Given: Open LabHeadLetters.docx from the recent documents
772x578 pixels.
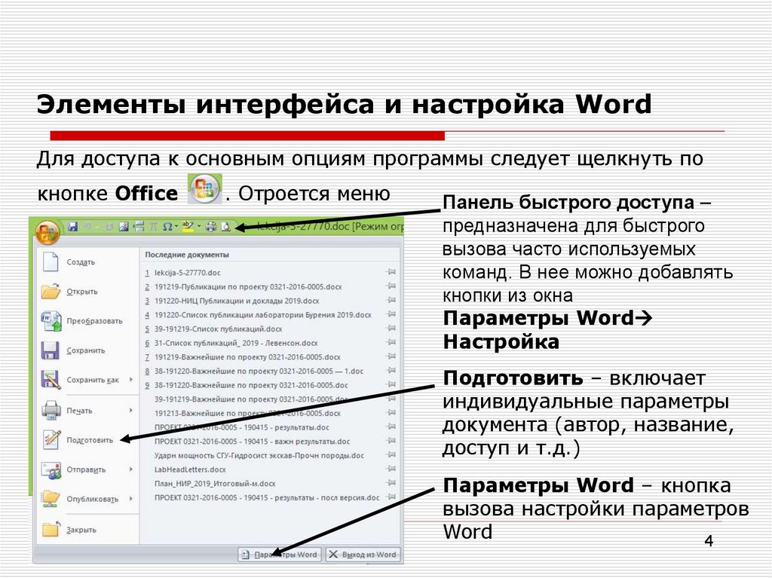Looking at the screenshot, I should [x=189, y=469].
